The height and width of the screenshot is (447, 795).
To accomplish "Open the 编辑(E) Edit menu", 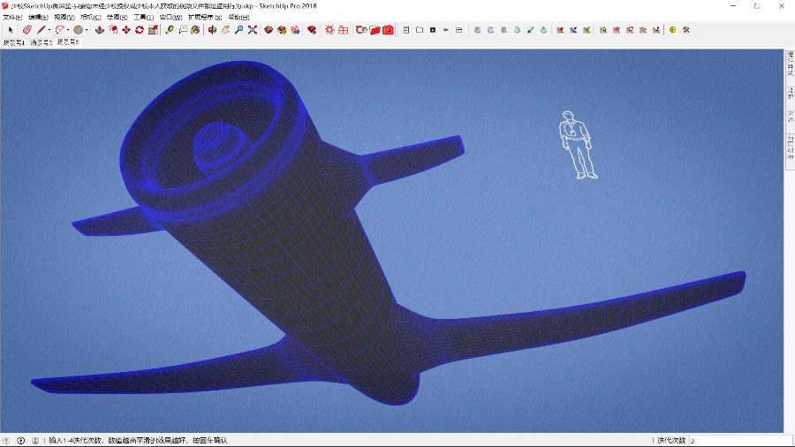I will click(x=38, y=18).
